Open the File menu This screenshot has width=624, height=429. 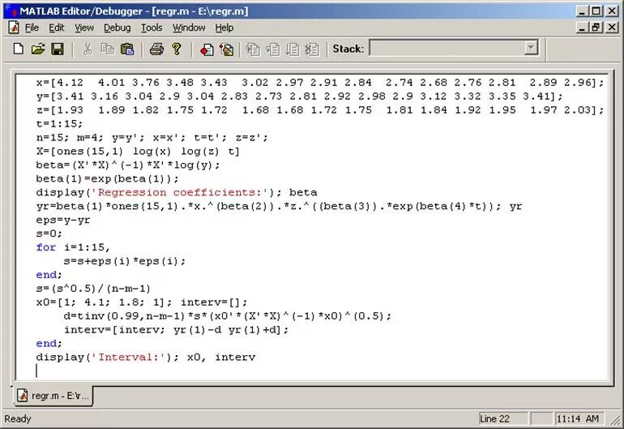point(32,28)
